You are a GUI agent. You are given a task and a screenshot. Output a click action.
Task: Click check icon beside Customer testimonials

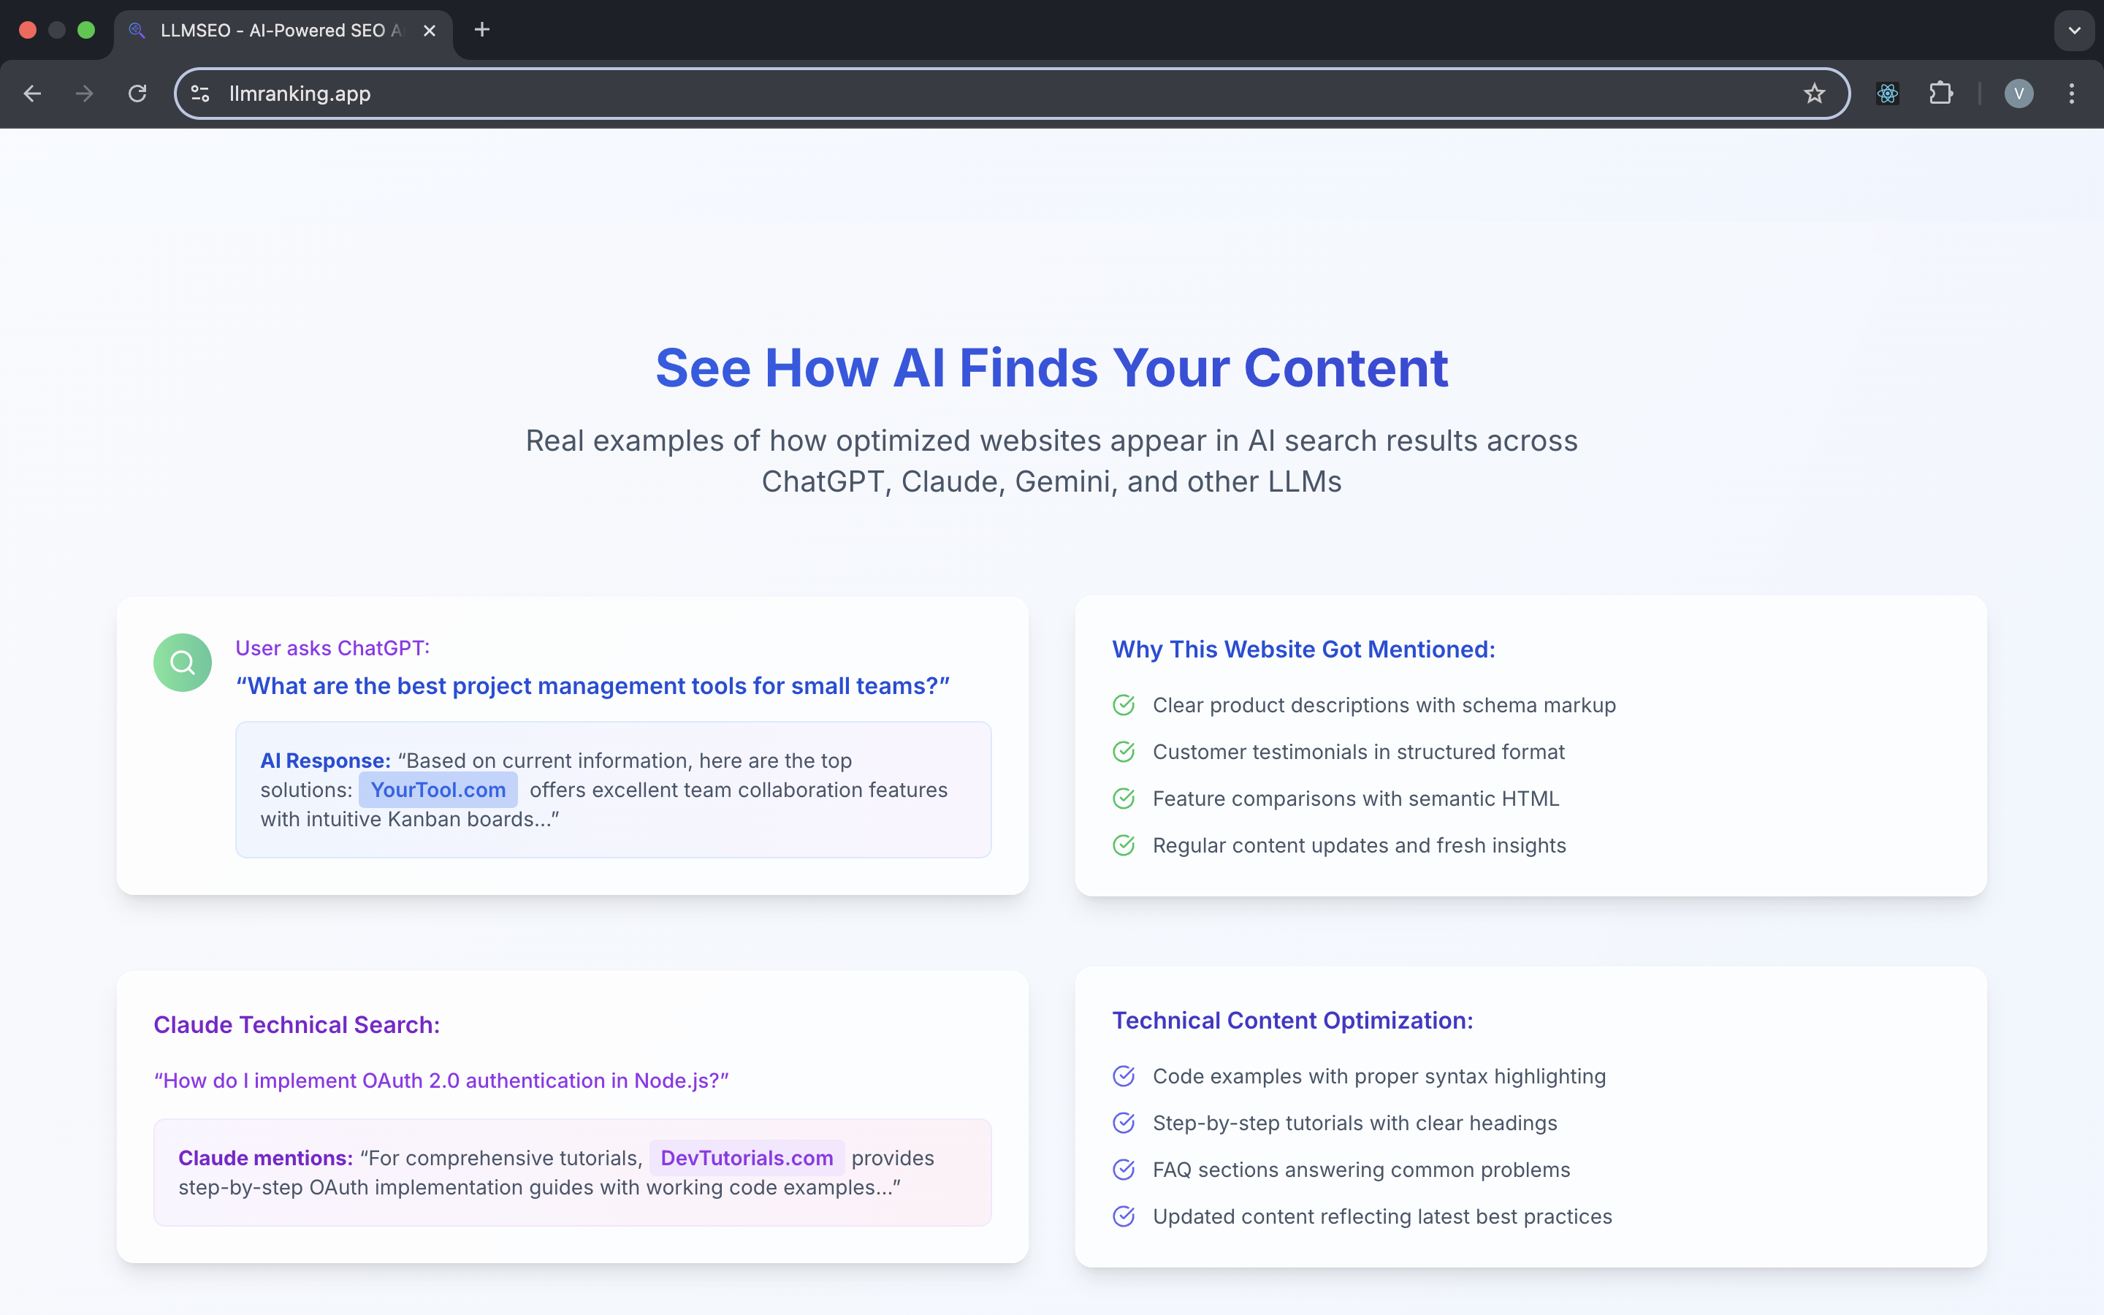coord(1124,752)
